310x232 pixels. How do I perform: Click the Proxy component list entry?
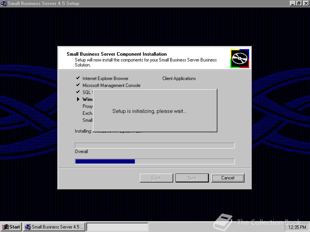88,106
